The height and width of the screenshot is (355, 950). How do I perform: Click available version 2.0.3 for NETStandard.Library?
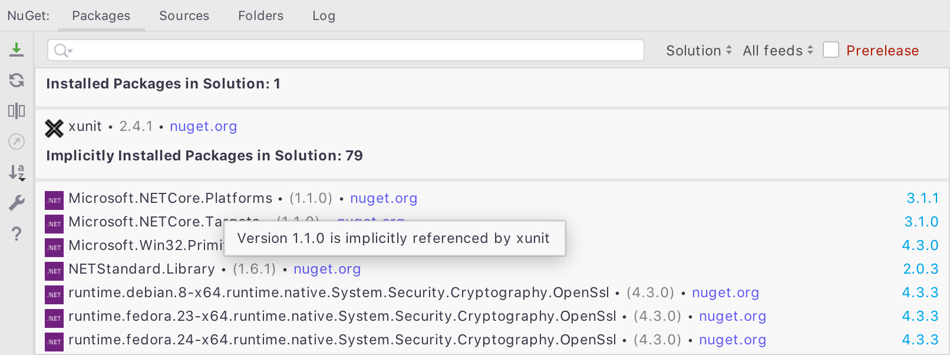921,269
